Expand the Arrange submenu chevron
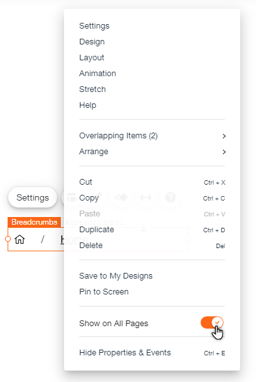Image resolution: width=256 pixels, height=382 pixels. (x=224, y=152)
